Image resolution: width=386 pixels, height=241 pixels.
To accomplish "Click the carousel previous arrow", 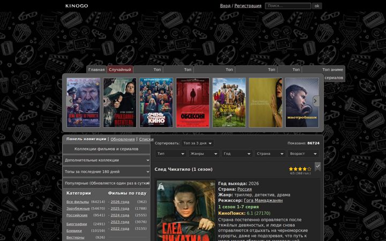I will pyautogui.click(x=70, y=101).
